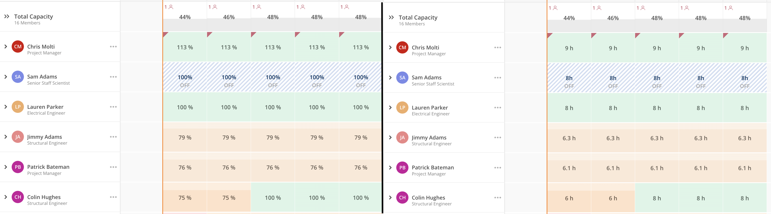
Task: Click the Colin Hughes name in the percentage panel
Action: [44, 197]
